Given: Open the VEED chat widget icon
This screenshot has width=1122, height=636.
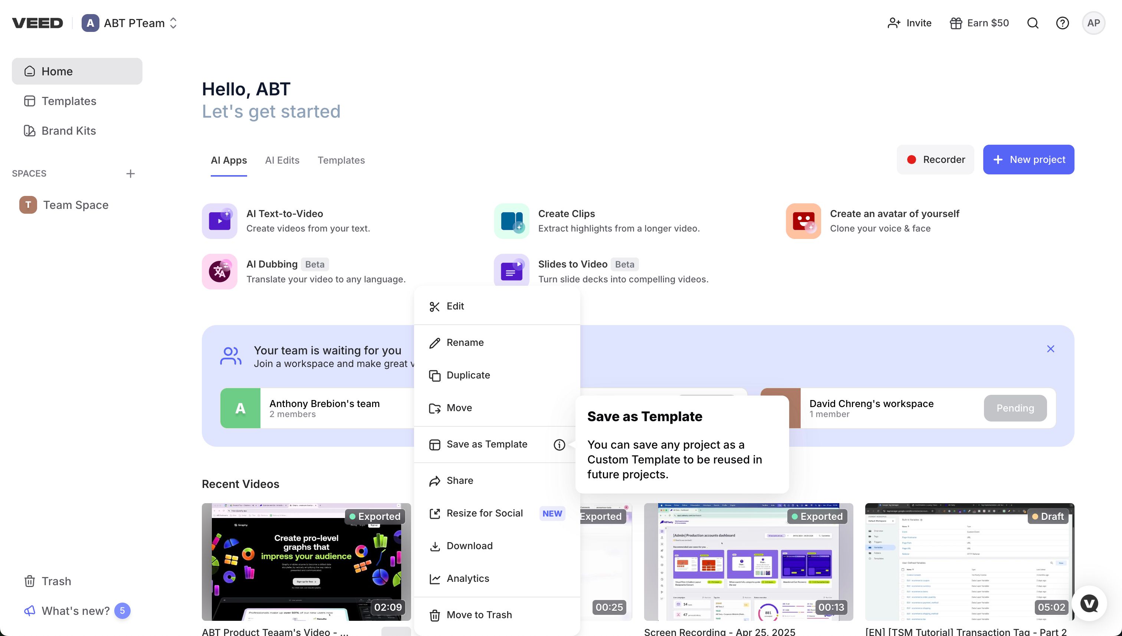Looking at the screenshot, I should pyautogui.click(x=1089, y=603).
